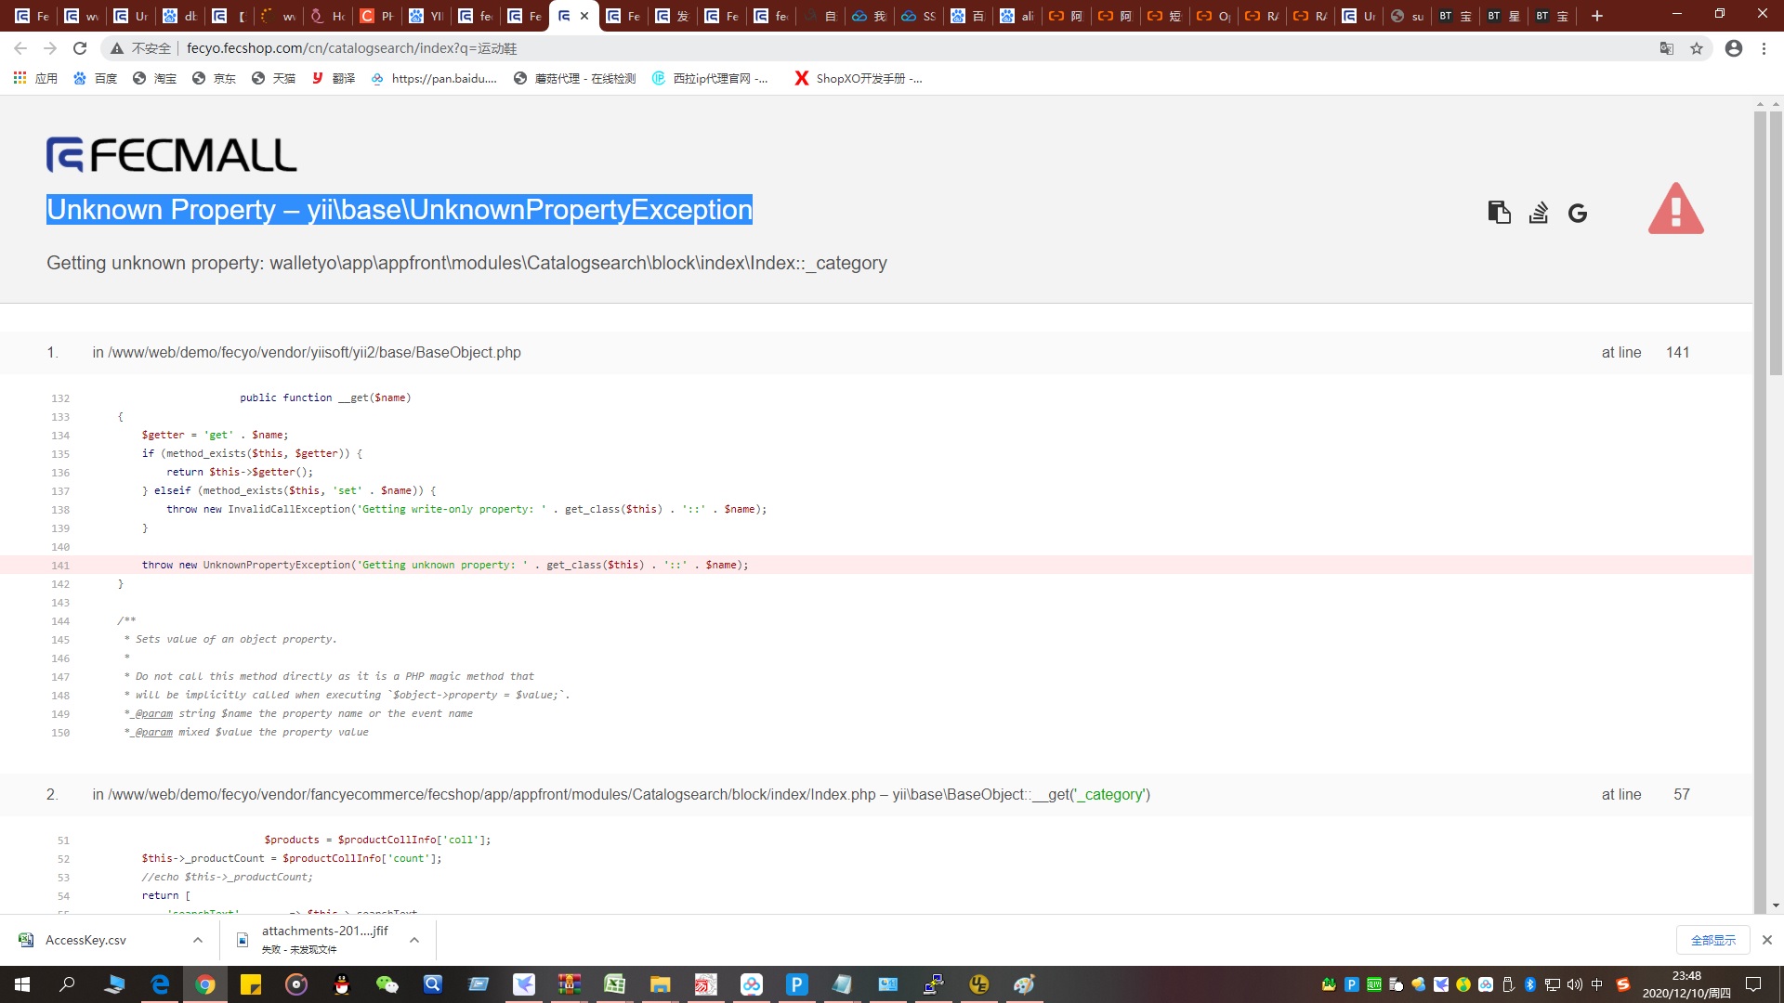Click the copy stacktrace clipboard icon

1498,213
